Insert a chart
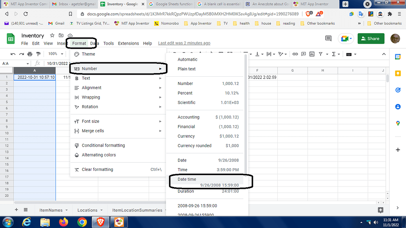The height and width of the screenshot is (228, 406). coord(311,54)
